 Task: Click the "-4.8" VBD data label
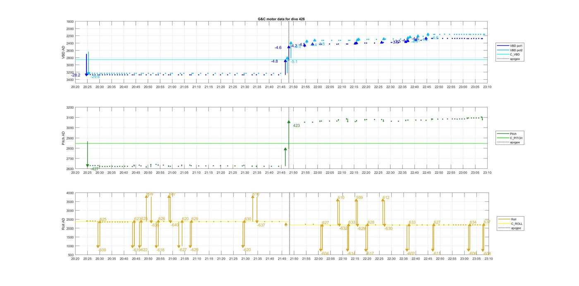click(x=275, y=61)
